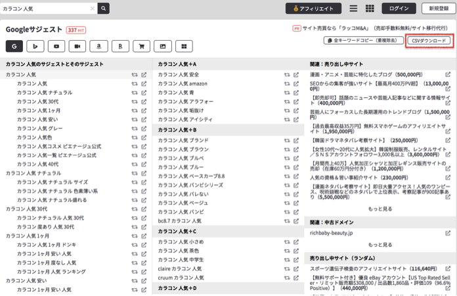Click keyword カラコン 人気 アラフォー
The height and width of the screenshot is (296, 457).
pyautogui.click(x=186, y=101)
